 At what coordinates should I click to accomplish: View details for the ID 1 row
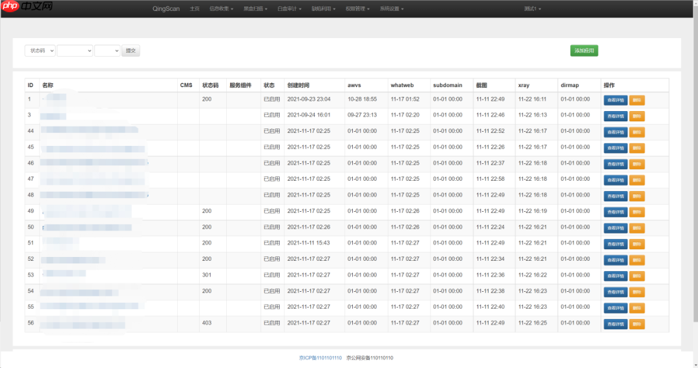[x=615, y=100]
